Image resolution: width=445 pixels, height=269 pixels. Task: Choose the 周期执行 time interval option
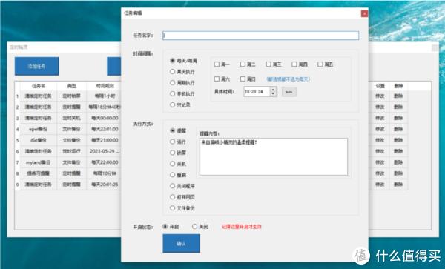pos(172,82)
